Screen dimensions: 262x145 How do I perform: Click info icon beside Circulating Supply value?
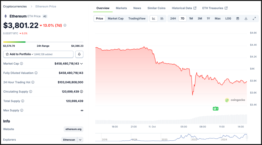(x=82, y=92)
